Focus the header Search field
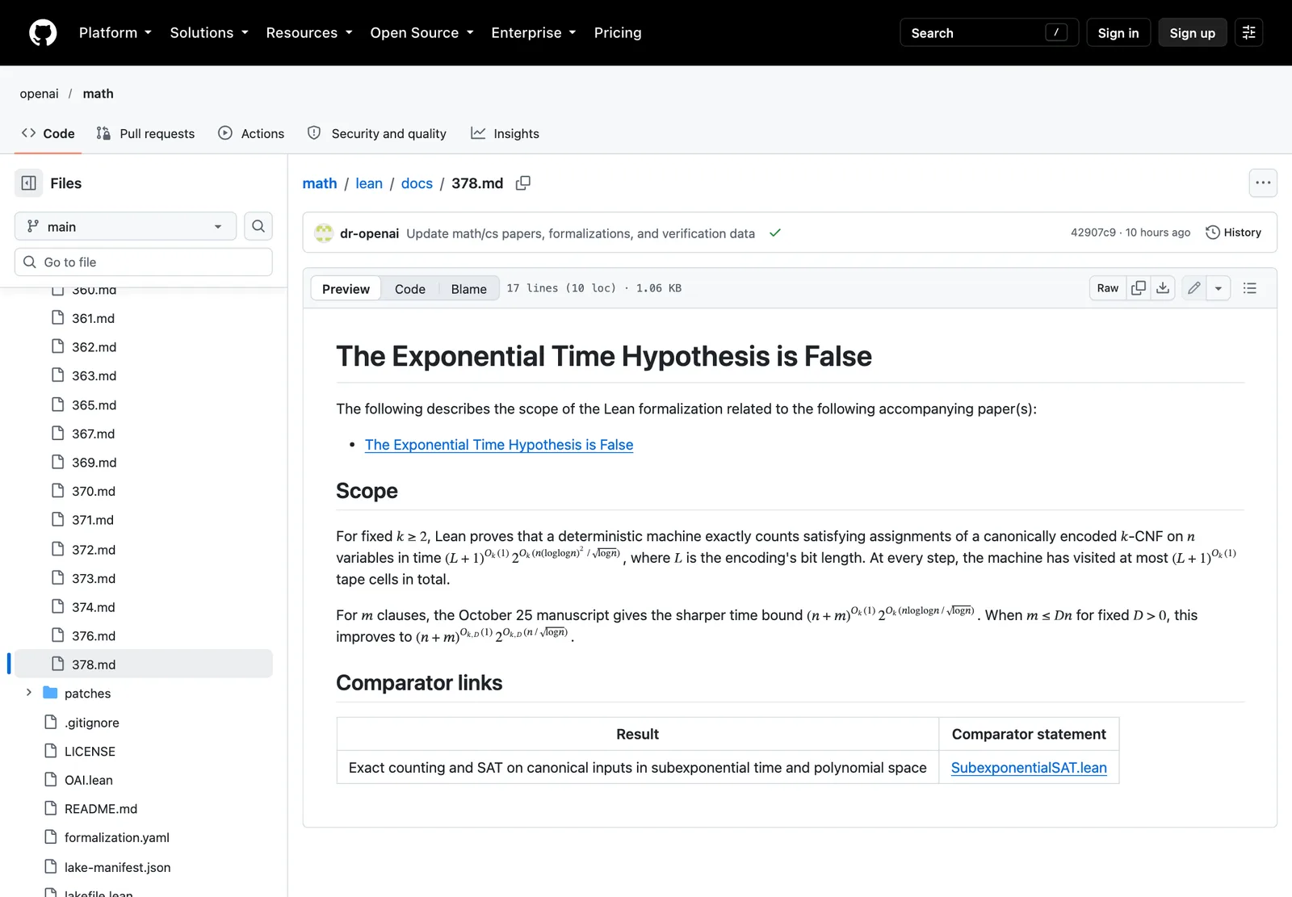The height and width of the screenshot is (897, 1292). 989,33
